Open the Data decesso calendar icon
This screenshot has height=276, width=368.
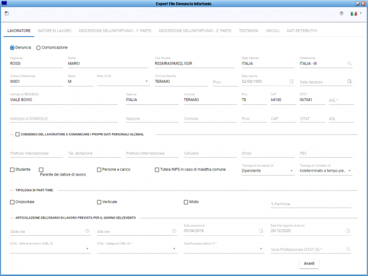349,82
